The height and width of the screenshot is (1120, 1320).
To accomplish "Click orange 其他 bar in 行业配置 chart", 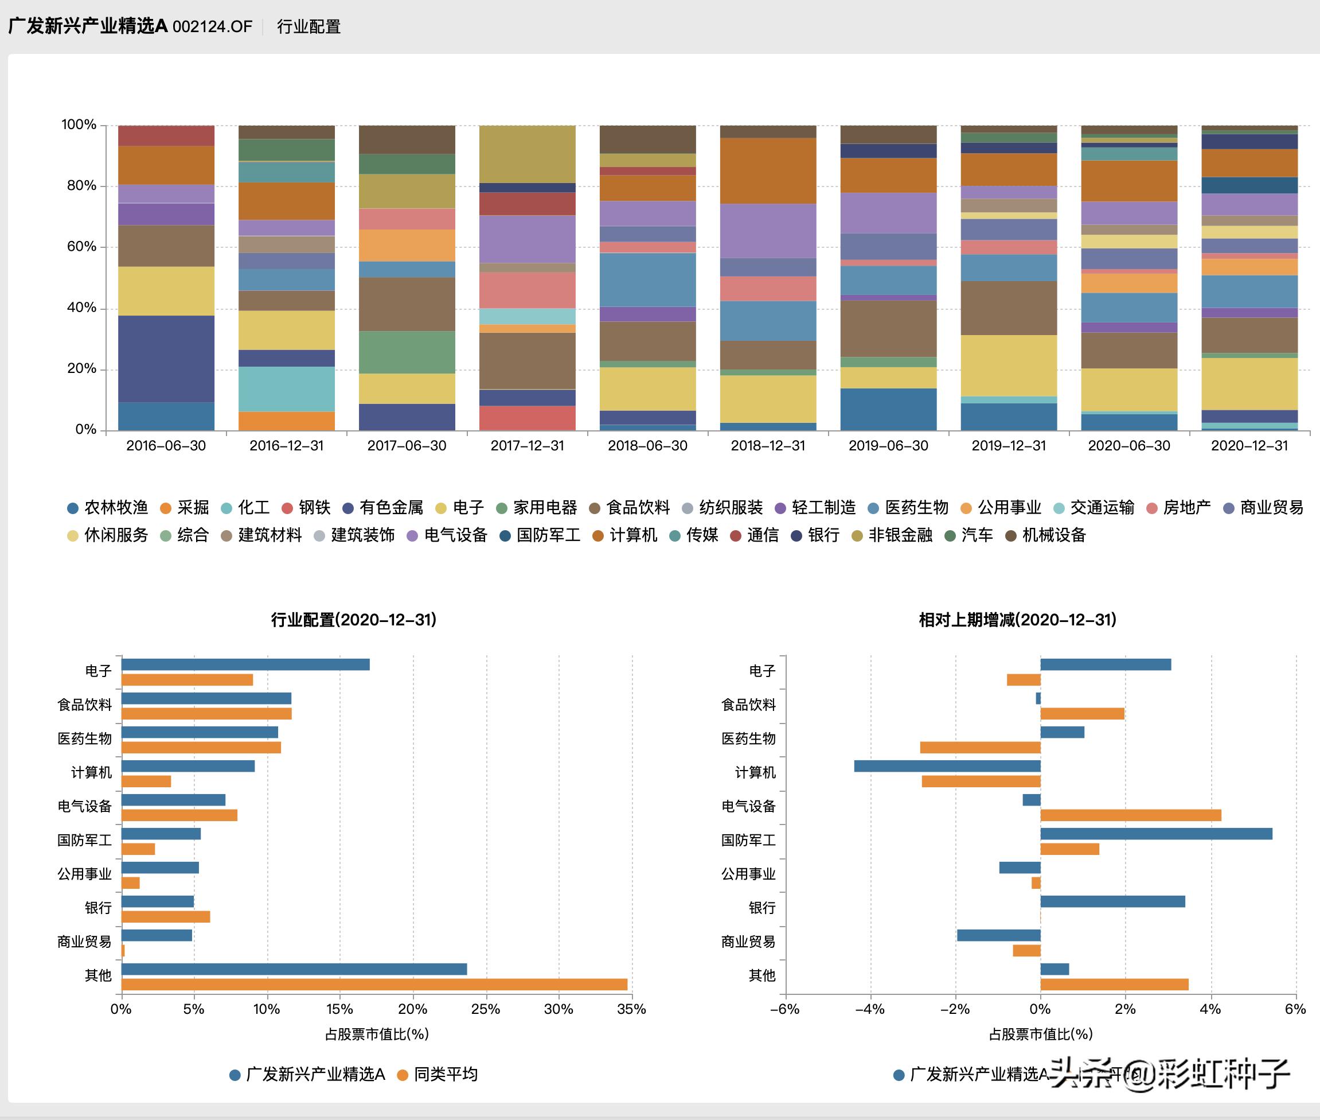I will [374, 985].
